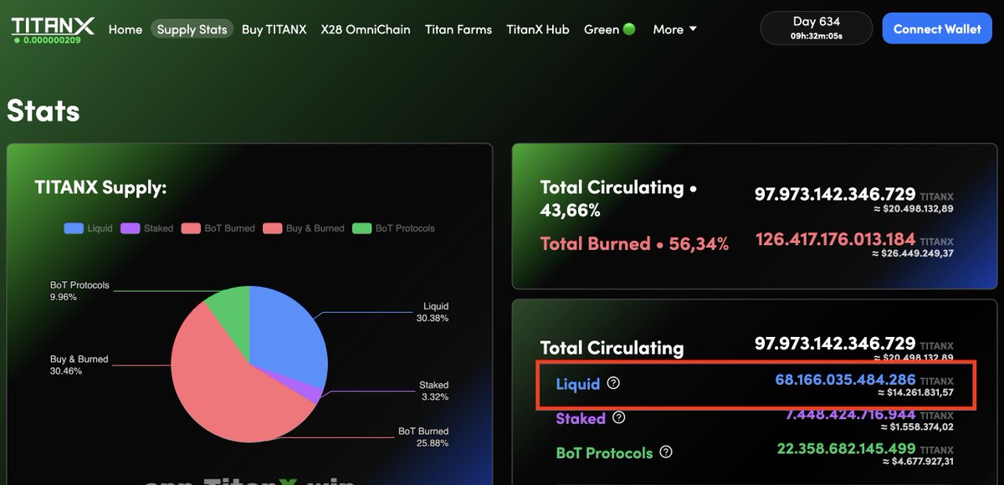Click the Stats page heading
This screenshot has height=485, width=1004.
click(x=44, y=111)
